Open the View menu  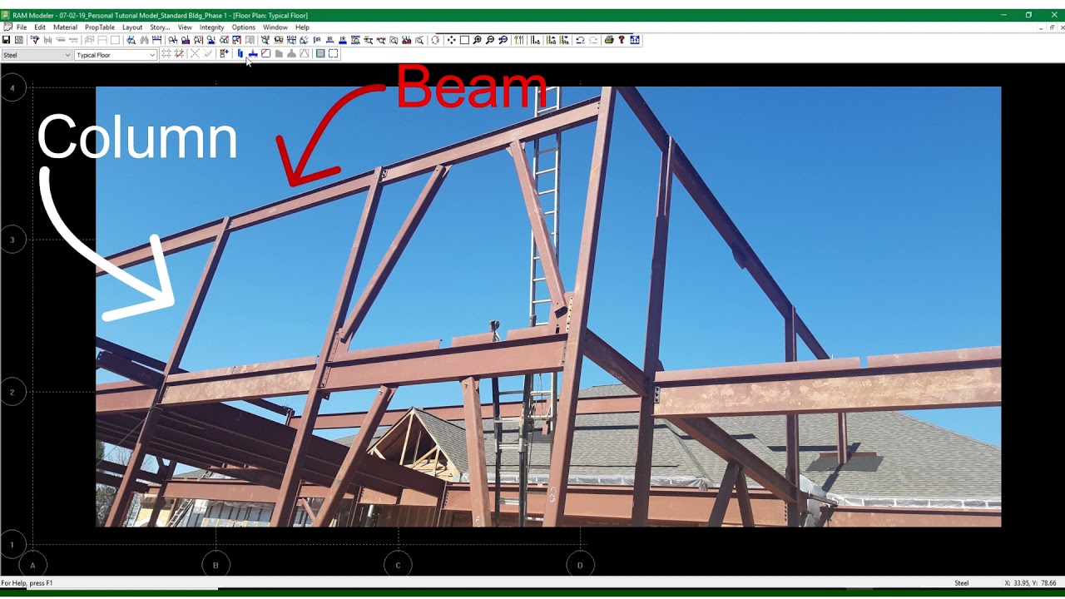tap(185, 27)
